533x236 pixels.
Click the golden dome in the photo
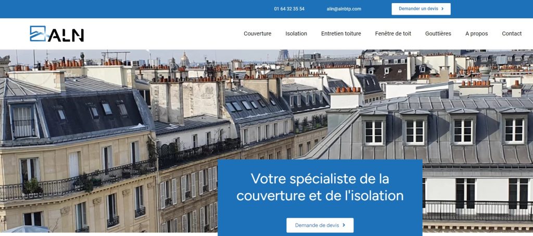tap(185, 59)
